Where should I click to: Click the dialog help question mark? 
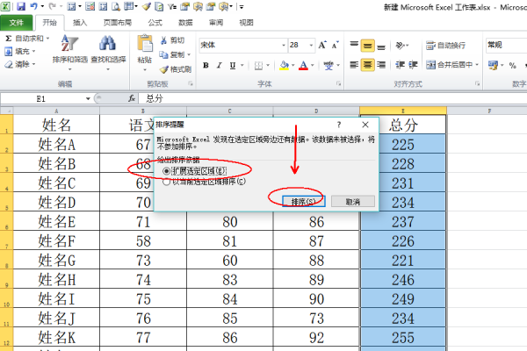339,125
